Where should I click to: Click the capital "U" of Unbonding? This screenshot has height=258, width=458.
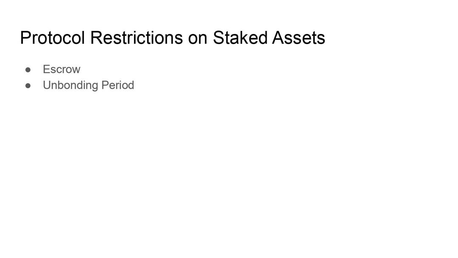point(47,85)
